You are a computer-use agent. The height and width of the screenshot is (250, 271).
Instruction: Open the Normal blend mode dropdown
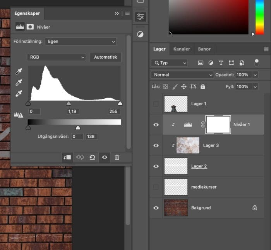pos(182,75)
